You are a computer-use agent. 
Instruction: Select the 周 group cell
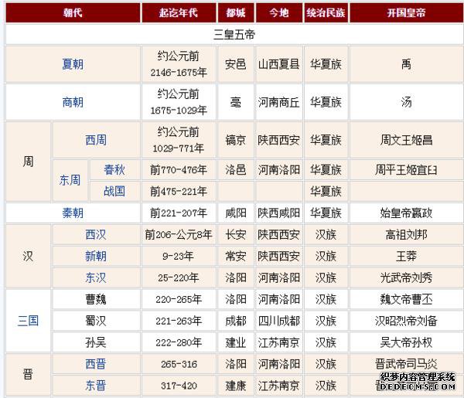point(28,162)
